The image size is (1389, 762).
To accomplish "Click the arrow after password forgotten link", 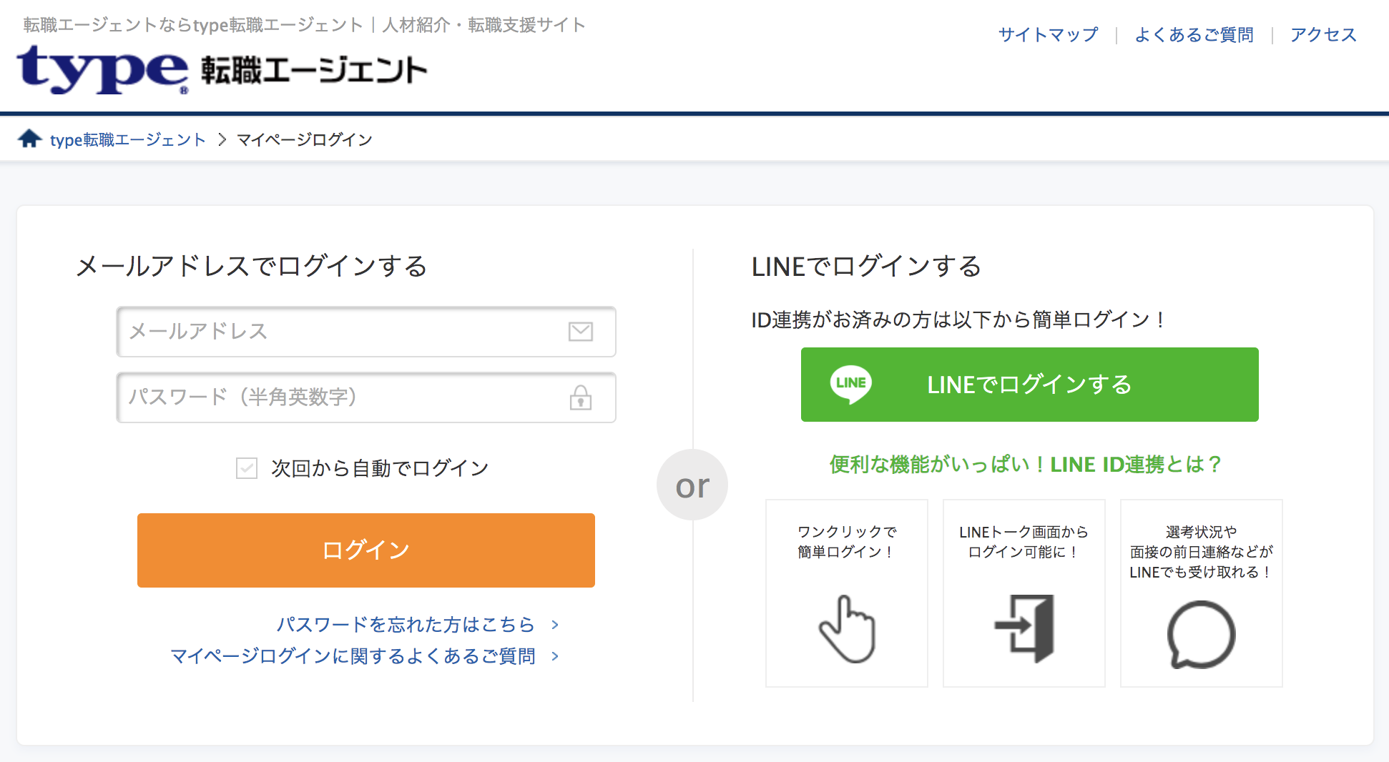I will tap(555, 625).
